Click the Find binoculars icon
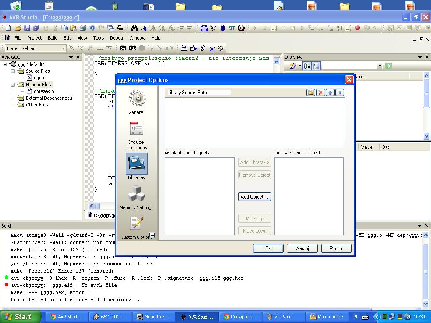 click(x=134, y=28)
